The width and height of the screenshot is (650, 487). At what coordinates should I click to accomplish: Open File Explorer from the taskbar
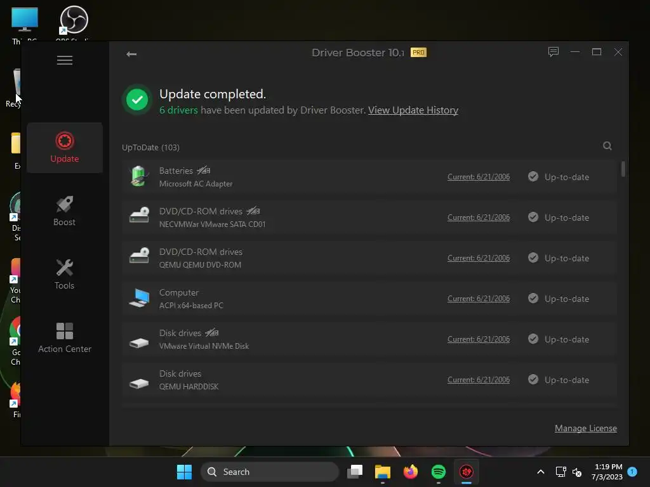[x=383, y=472]
